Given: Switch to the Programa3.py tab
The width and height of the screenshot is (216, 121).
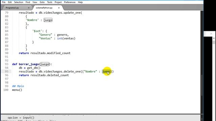Looking at the screenshot, I should pyautogui.click(x=12, y=8).
